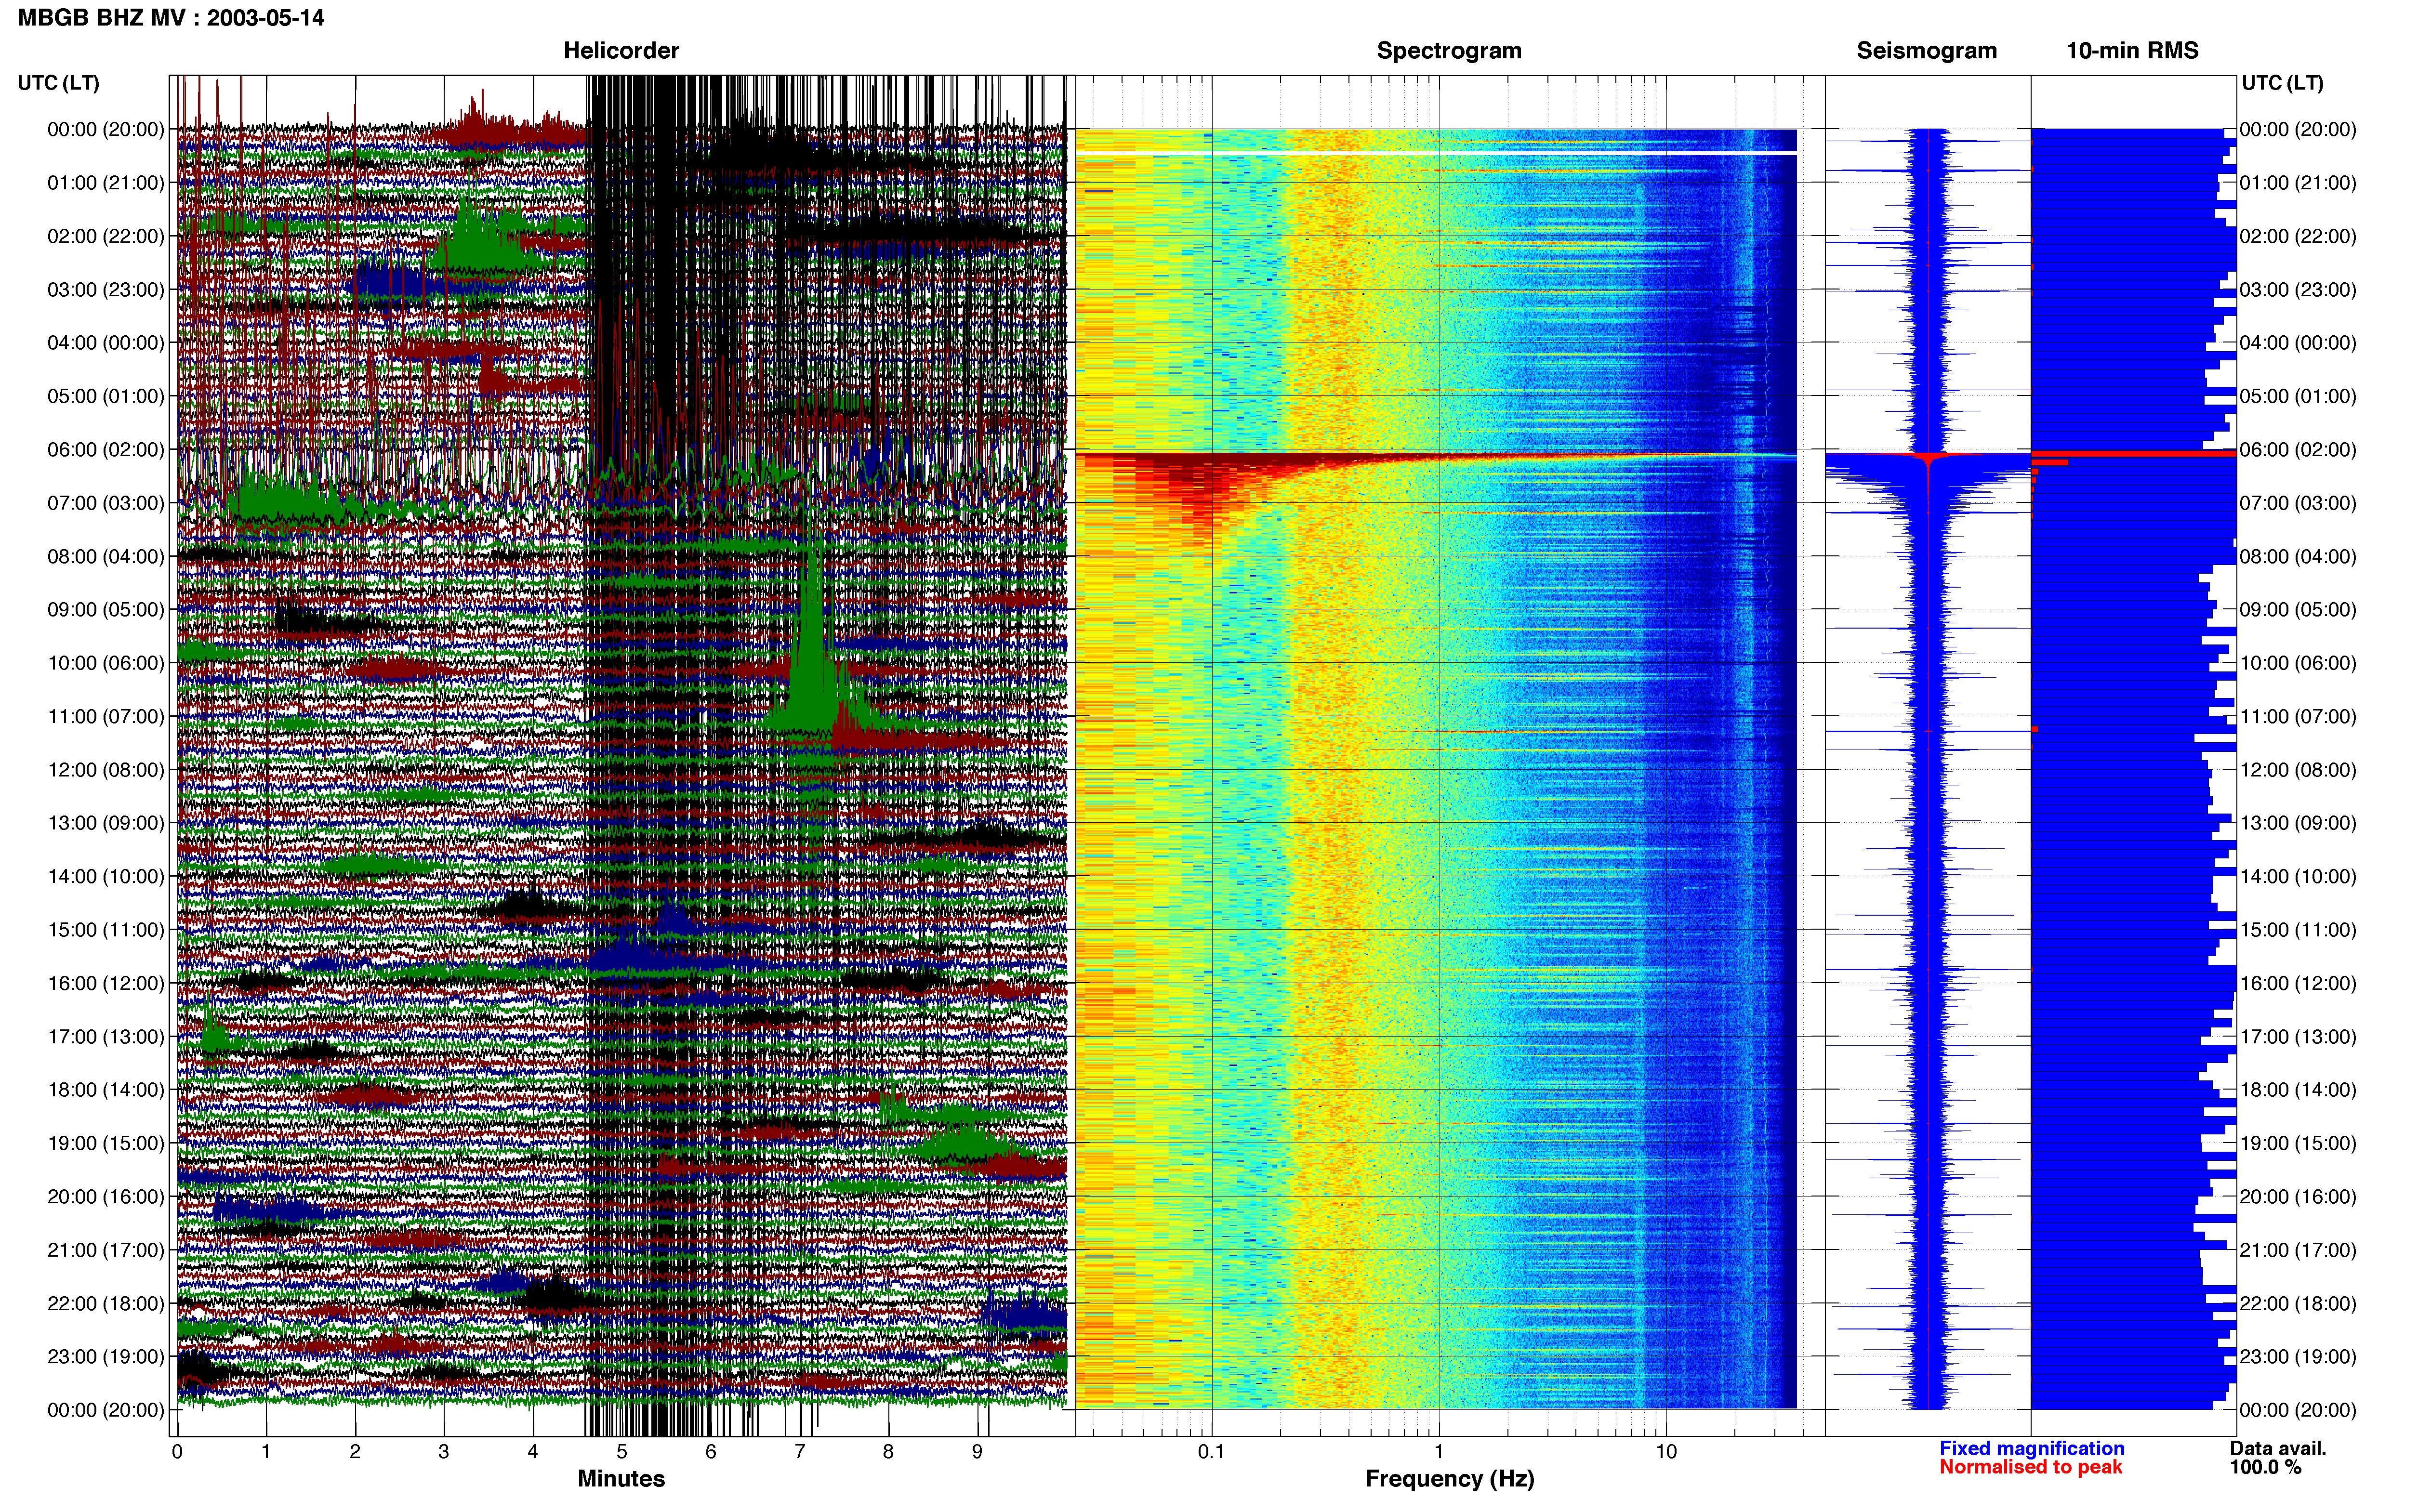Click helicorder time label '11:00 (07:00)'
This screenshot has height=1512, width=2418.
tap(106, 717)
